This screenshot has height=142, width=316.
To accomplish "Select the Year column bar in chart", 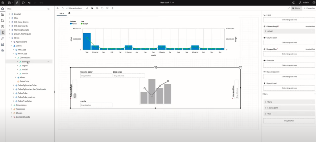I will [x=87, y=41].
